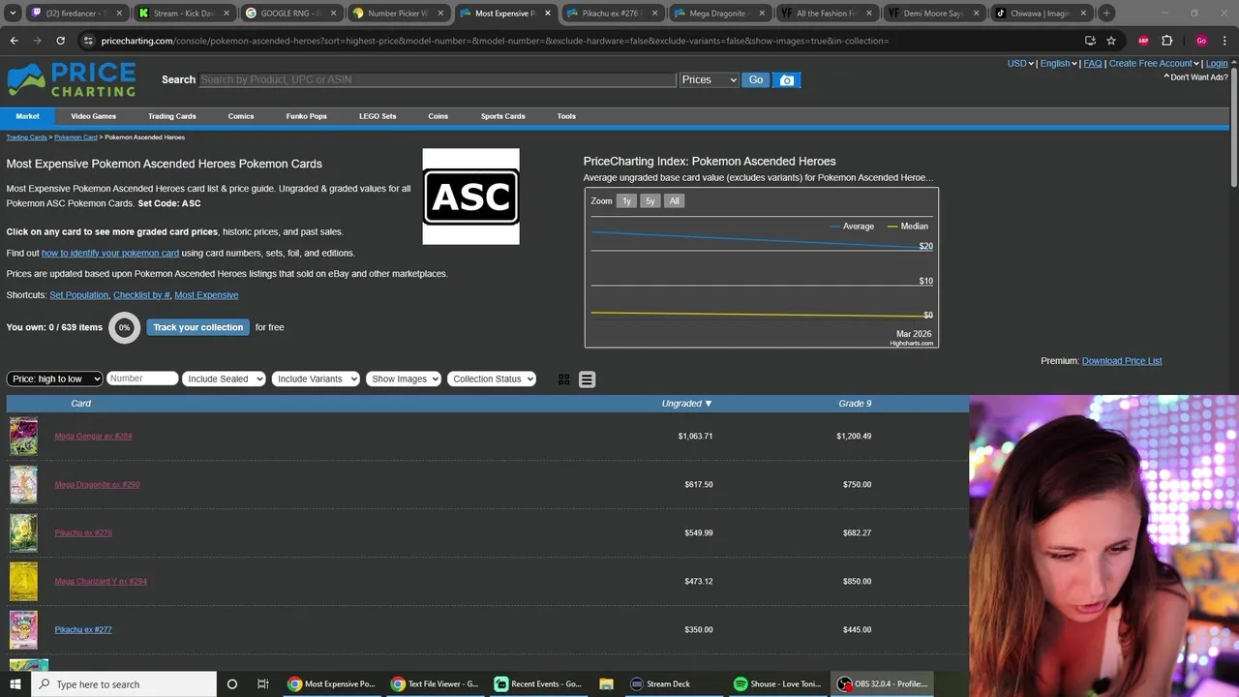Click the Cortana circle icon in taskbar
Viewport: 1239px width, 697px height.
[x=231, y=684]
